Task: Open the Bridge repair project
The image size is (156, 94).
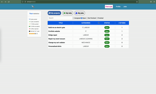Action: [x=53, y=35]
